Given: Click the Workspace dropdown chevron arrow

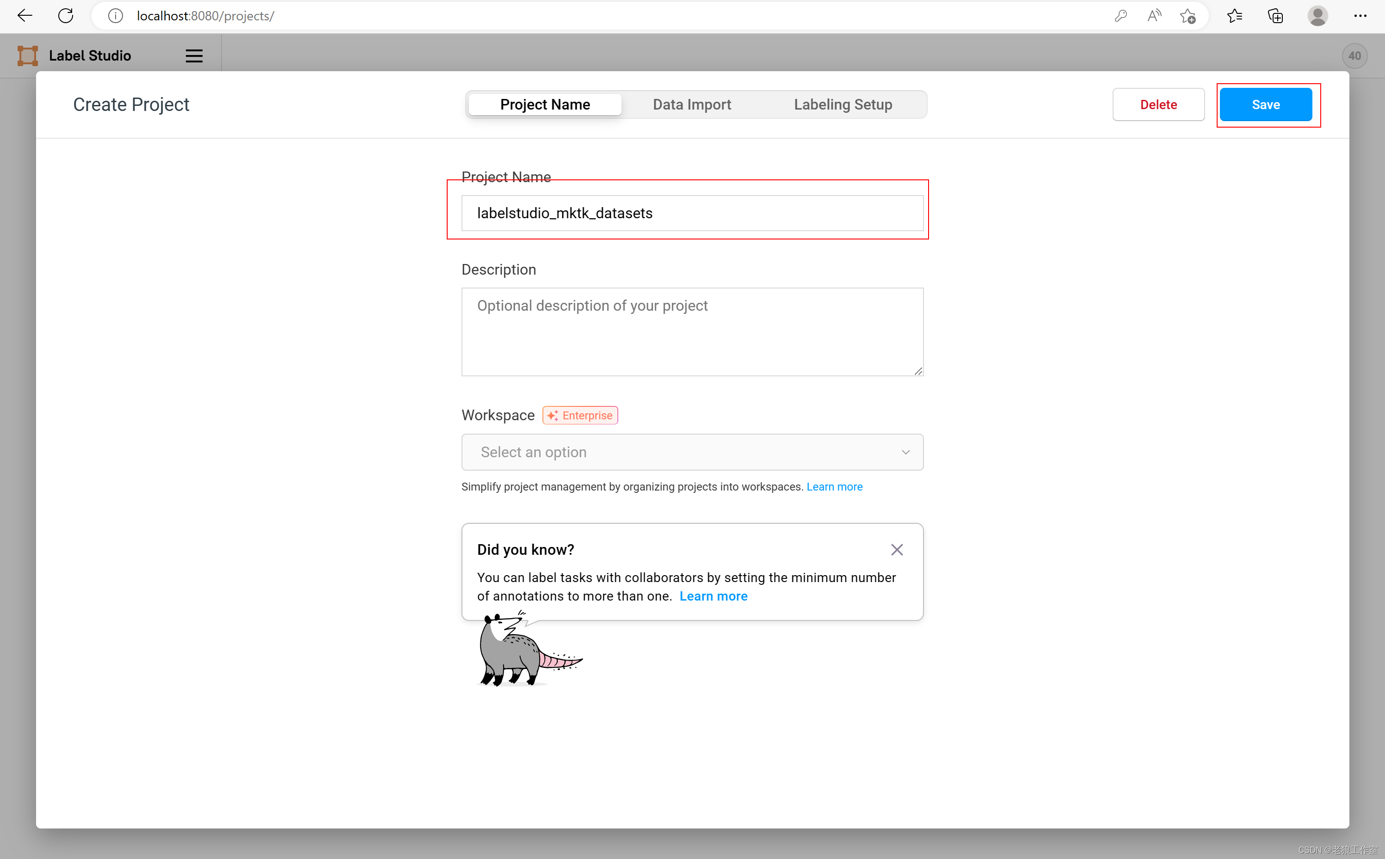Looking at the screenshot, I should [x=905, y=452].
